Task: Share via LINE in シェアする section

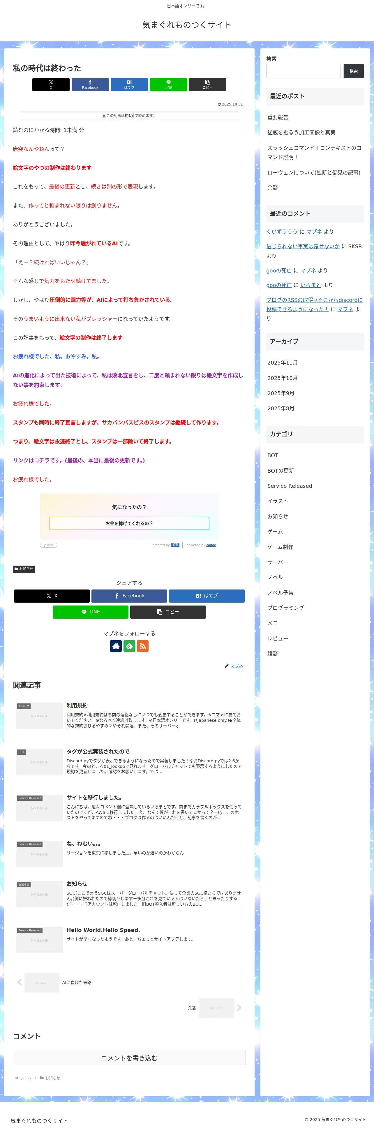Action: pyautogui.click(x=91, y=612)
